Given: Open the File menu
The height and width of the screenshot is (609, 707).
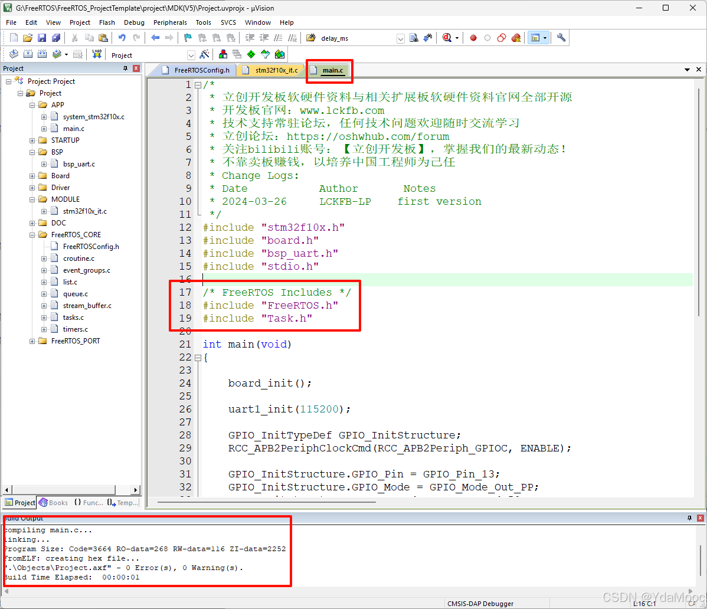Looking at the screenshot, I should tap(11, 22).
